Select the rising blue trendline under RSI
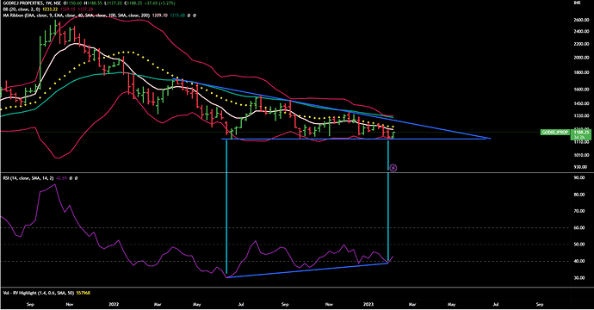The width and height of the screenshot is (594, 310). (307, 270)
